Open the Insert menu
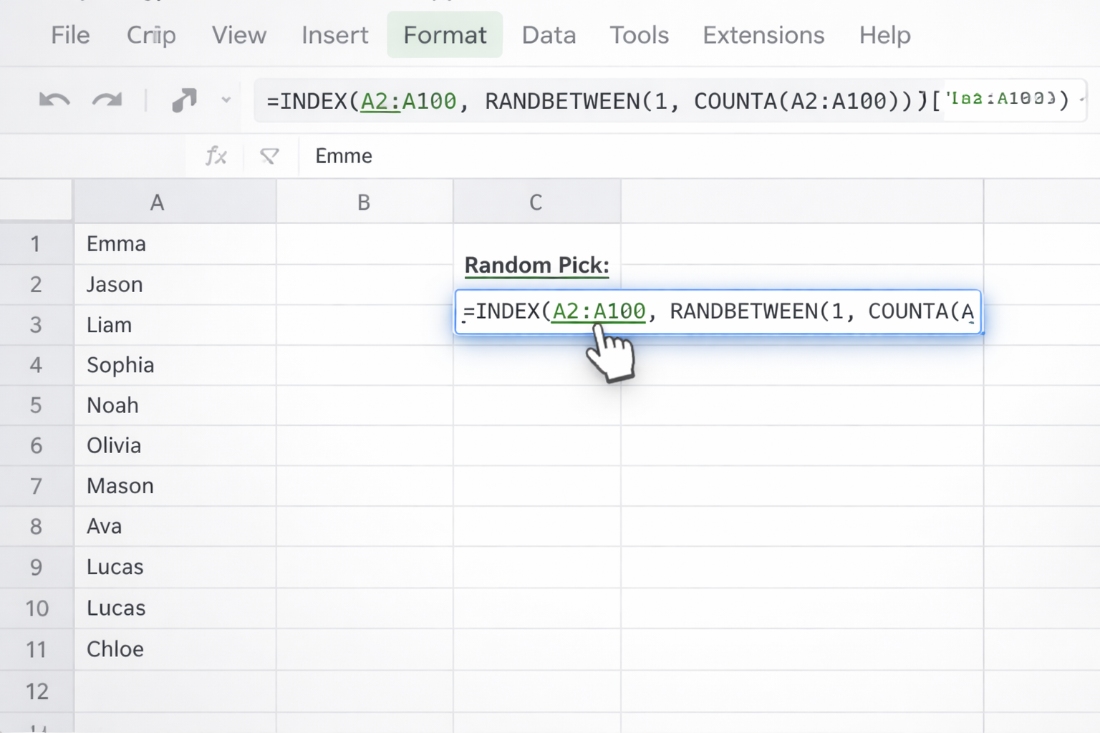The height and width of the screenshot is (733, 1100). tap(334, 35)
